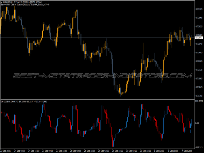Viewport: 204px width, 153px height.
Task: Click time axis label 29 Sep 15:00
Action: [118, 151]
